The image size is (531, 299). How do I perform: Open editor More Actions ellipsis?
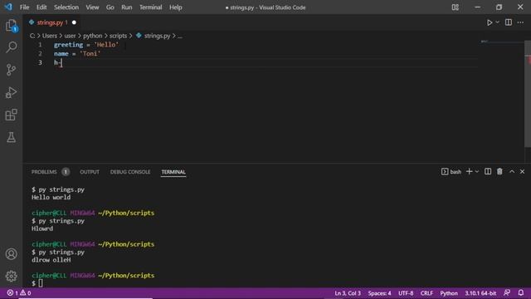pos(520,22)
